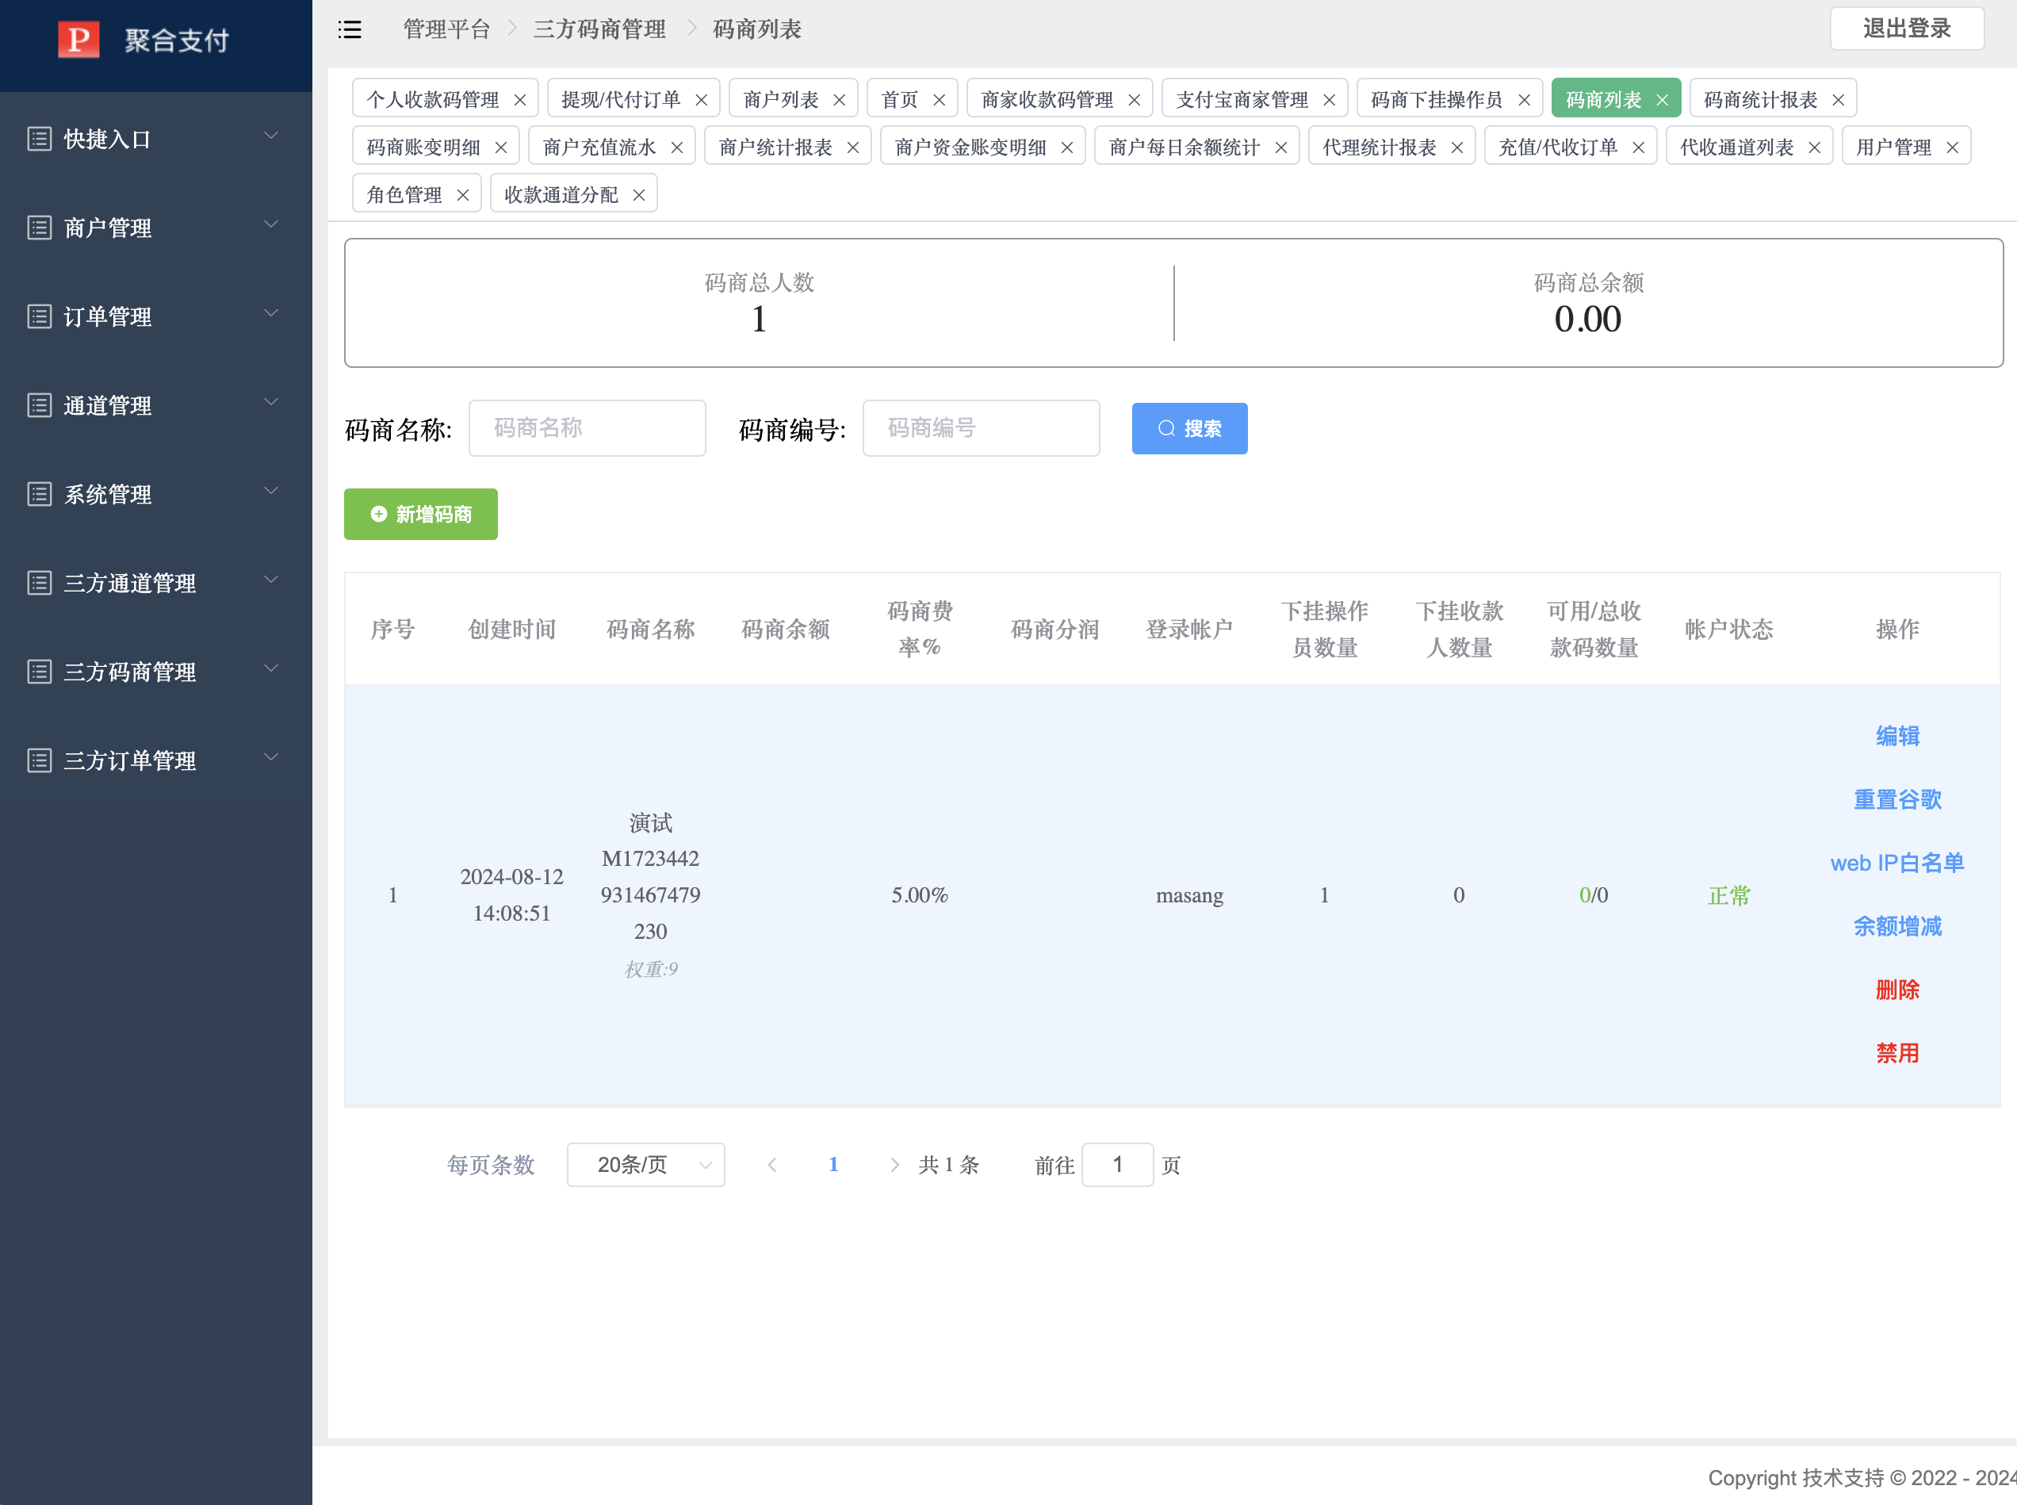Click the 聚合支付 logo icon

tap(78, 40)
